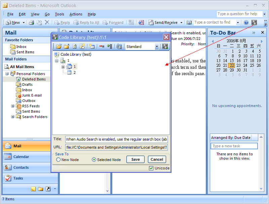Click the Title input field

[116, 139]
